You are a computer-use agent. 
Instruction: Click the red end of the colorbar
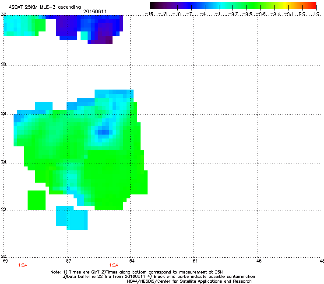coord(313,6)
